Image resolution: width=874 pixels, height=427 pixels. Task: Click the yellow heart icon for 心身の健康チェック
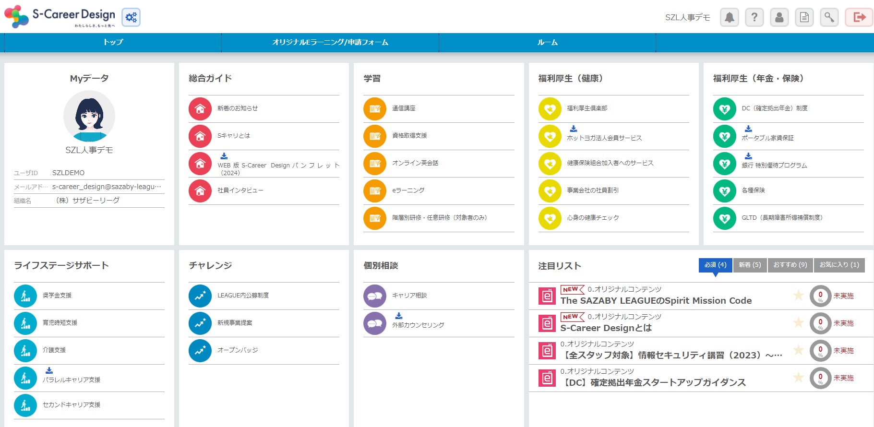[x=550, y=218]
